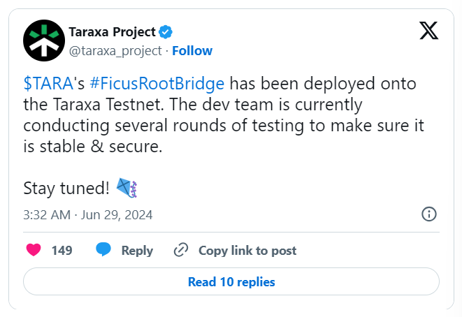Click the blue reply speech bubble icon
Viewport: 462px width, 317px height.
pyautogui.click(x=103, y=249)
